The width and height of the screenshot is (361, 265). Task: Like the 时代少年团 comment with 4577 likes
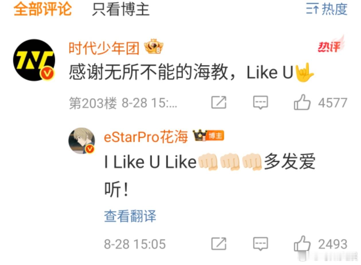[x=321, y=102]
